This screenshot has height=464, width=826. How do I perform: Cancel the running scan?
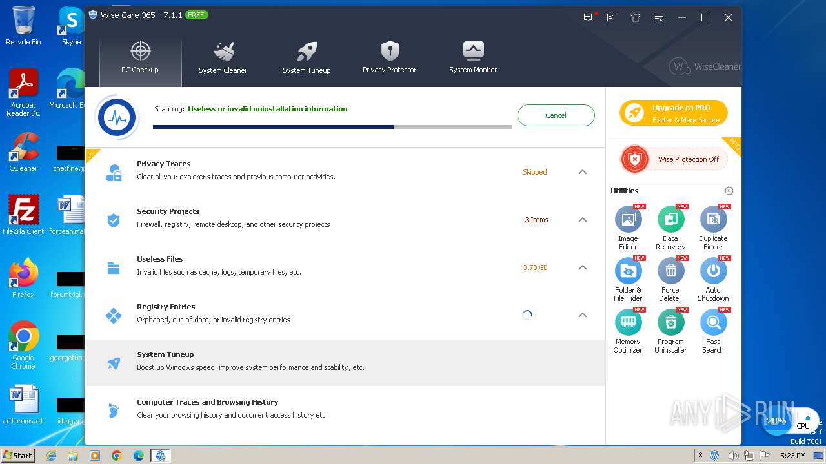coord(556,115)
